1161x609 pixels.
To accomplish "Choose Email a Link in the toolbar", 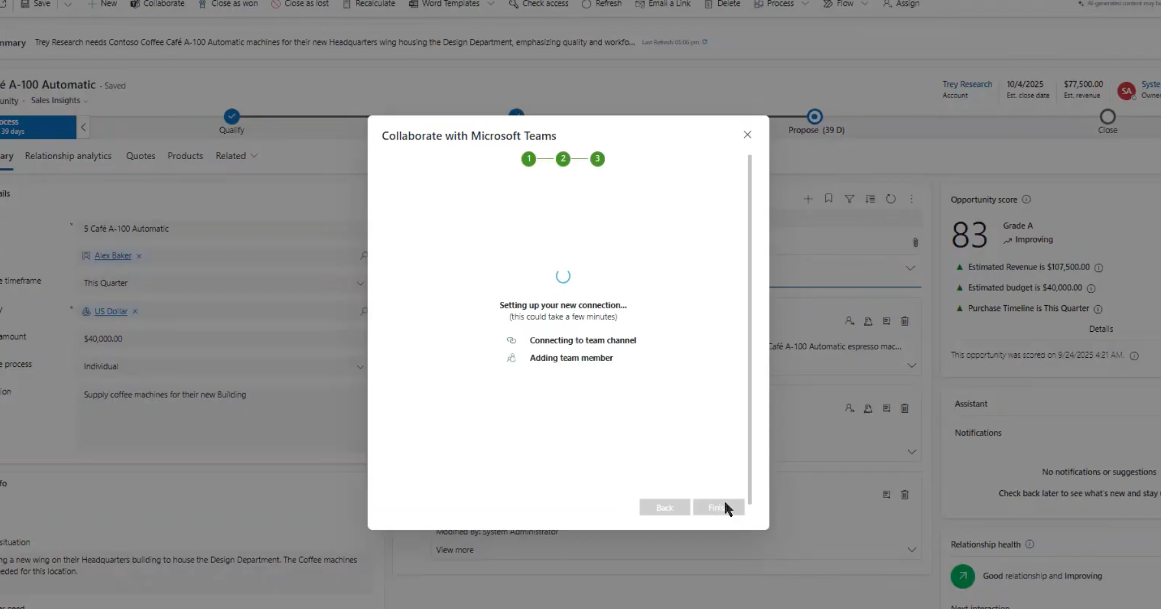I will coord(663,4).
